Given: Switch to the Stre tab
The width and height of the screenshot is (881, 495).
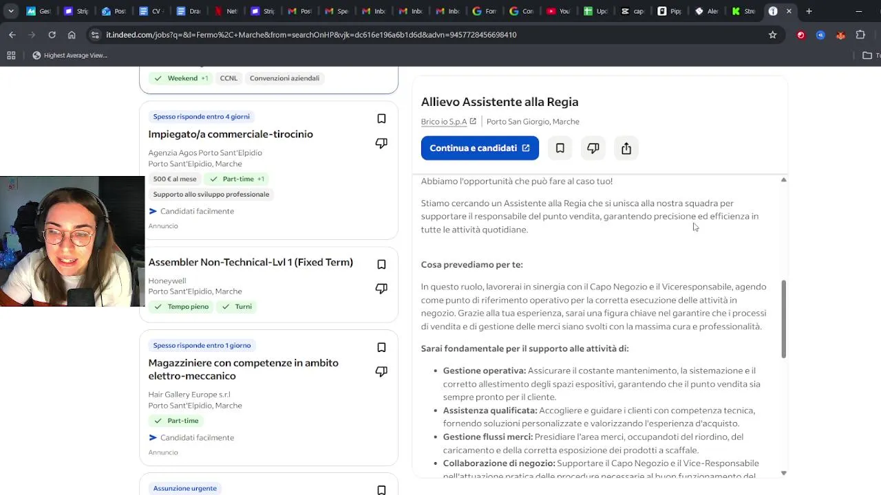Looking at the screenshot, I should (743, 11).
